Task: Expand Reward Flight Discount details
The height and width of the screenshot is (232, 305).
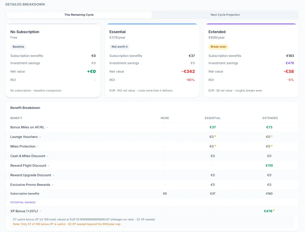Action: click(x=49, y=166)
